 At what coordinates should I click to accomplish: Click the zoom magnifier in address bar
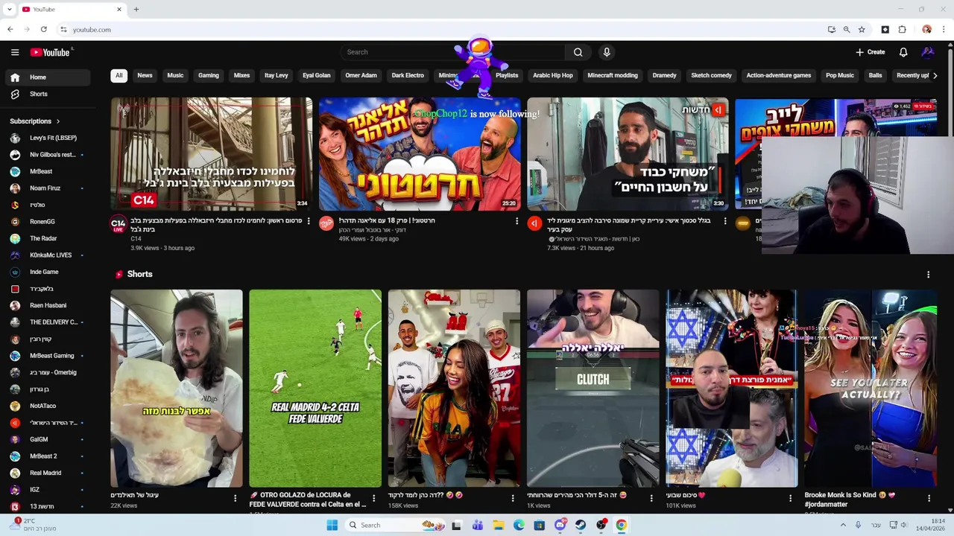[x=847, y=30]
